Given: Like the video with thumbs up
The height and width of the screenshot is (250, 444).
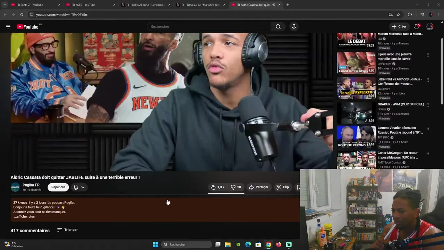Looking at the screenshot, I should click(217, 187).
